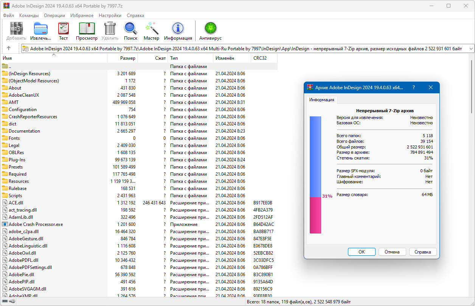The width and height of the screenshot is (475, 306).
Task: Click the Information (Информация) toolbar icon
Action: pos(178,31)
